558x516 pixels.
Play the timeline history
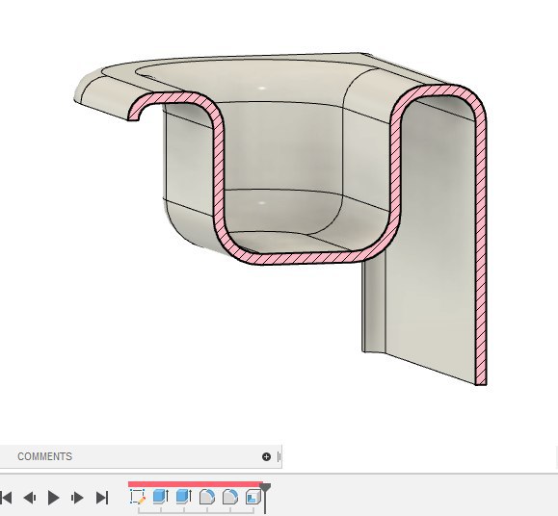pyautogui.click(x=53, y=498)
